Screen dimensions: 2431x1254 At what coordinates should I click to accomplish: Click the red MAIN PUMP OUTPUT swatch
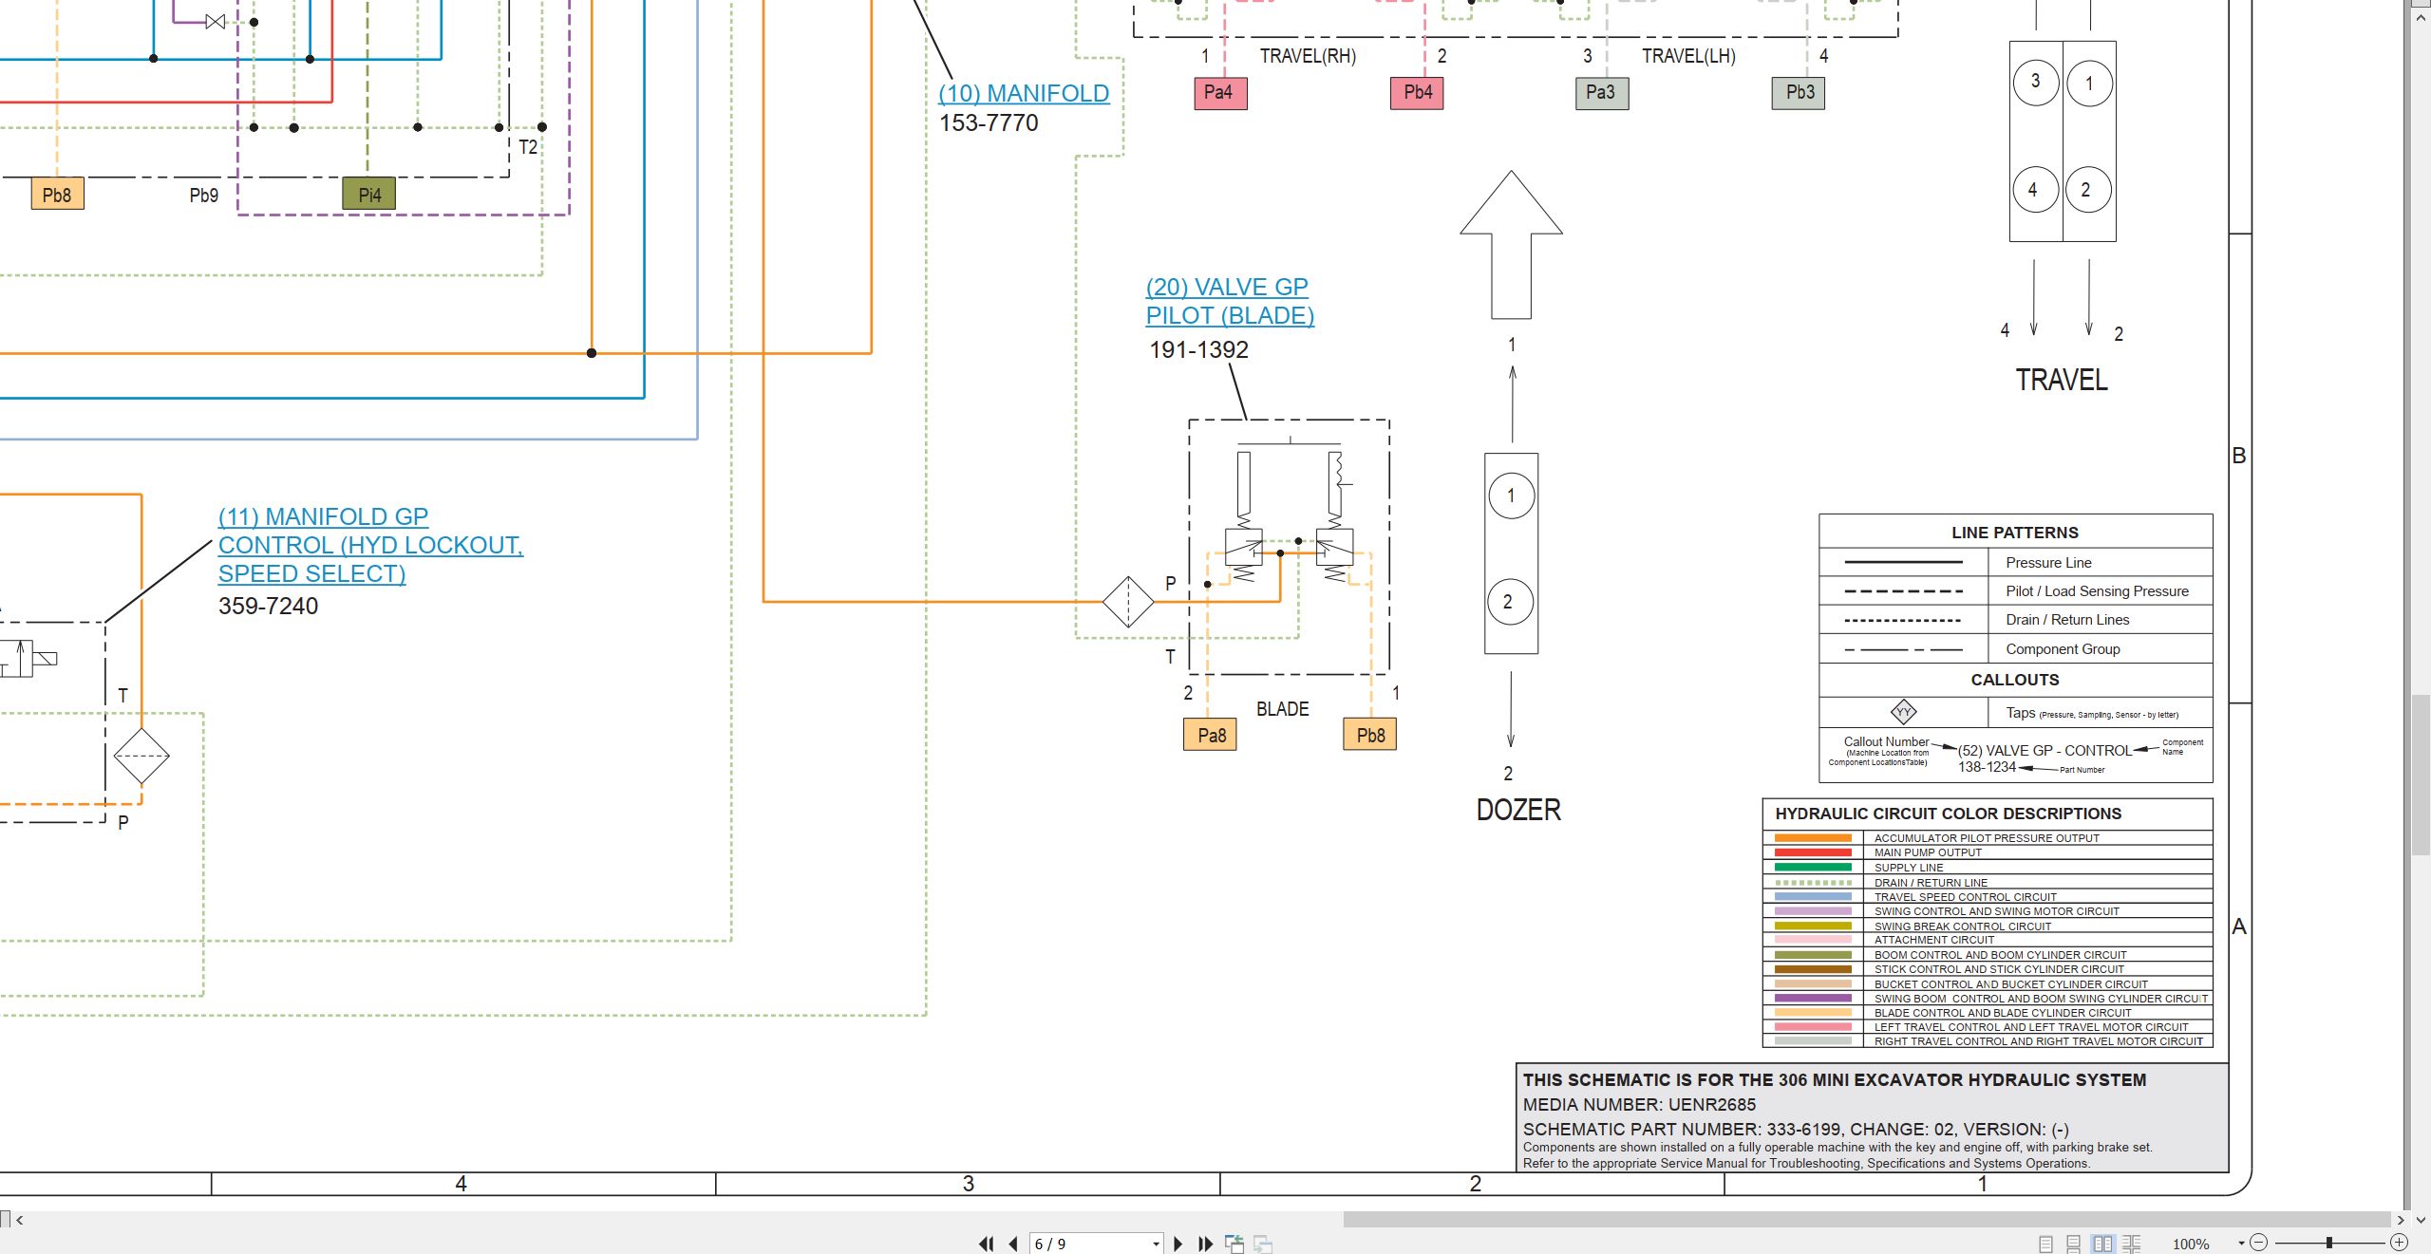(1813, 852)
